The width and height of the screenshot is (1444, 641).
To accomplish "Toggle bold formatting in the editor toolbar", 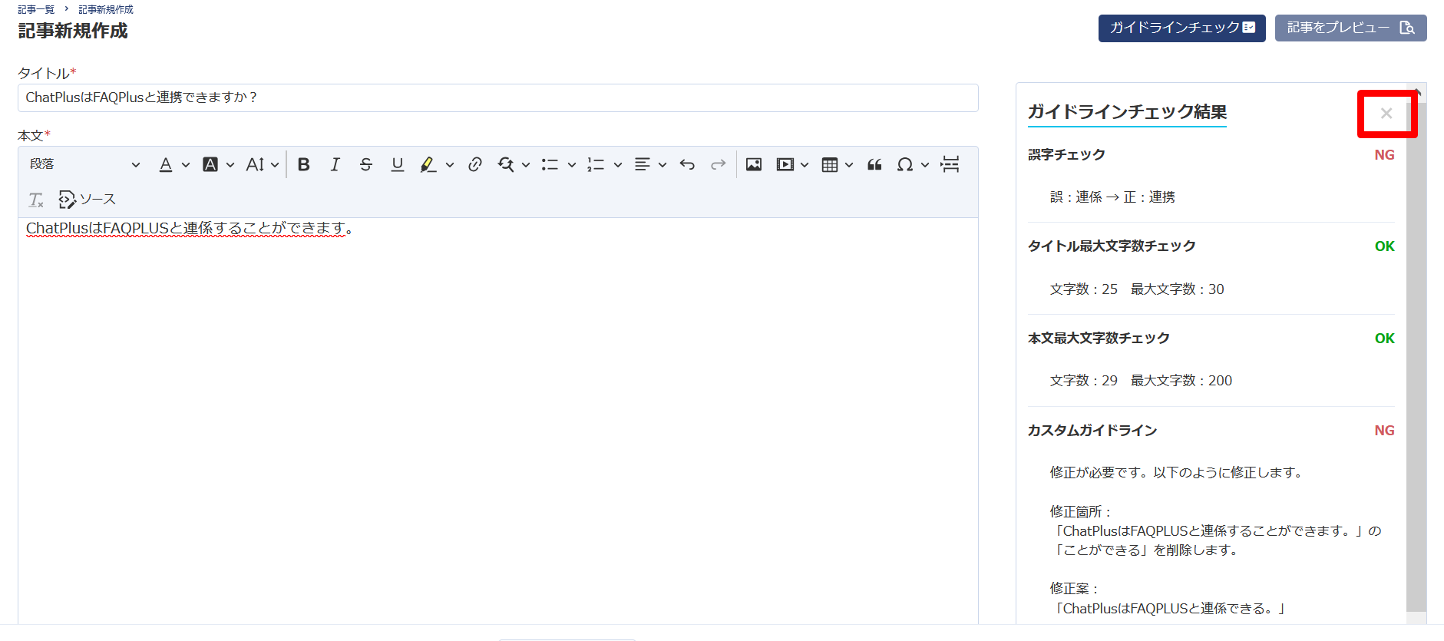I will (304, 164).
